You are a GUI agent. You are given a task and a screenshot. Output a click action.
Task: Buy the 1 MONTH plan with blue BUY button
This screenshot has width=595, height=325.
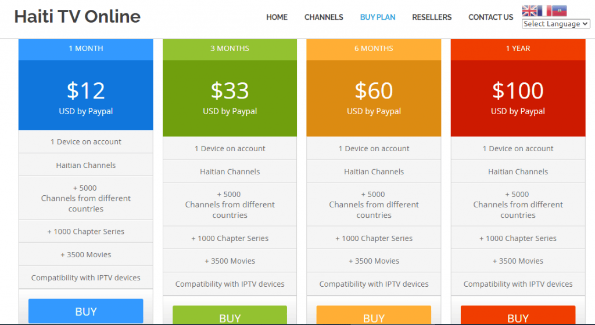86,311
